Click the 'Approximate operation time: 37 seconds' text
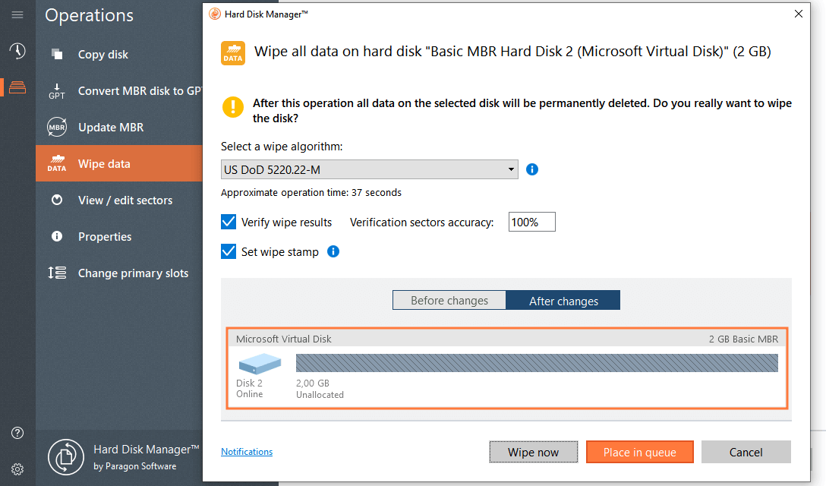This screenshot has width=826, height=486. pyautogui.click(x=311, y=192)
